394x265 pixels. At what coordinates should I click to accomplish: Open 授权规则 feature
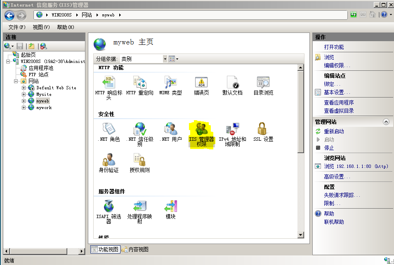coord(140,163)
